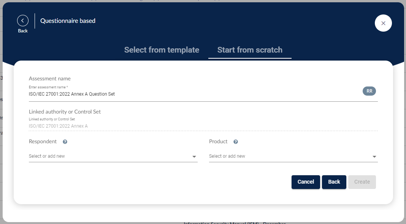This screenshot has width=406, height=224.
Task: Expand the Respondent dropdown arrow
Action: (194, 157)
